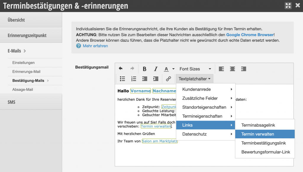The height and width of the screenshot is (172, 303).
Task: Apply bold formatting in editor toolbar
Action: [145, 69]
